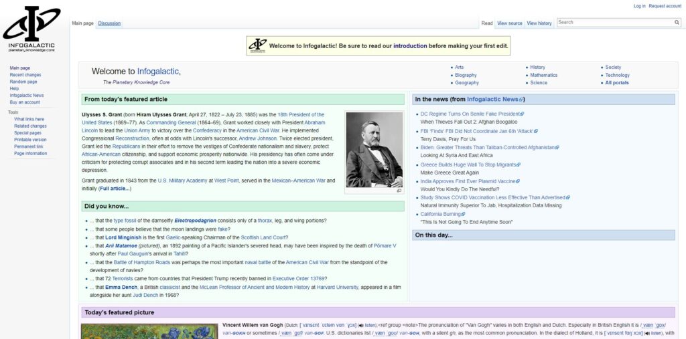Open a Random page from sidebar
The width and height of the screenshot is (686, 339).
23,82
